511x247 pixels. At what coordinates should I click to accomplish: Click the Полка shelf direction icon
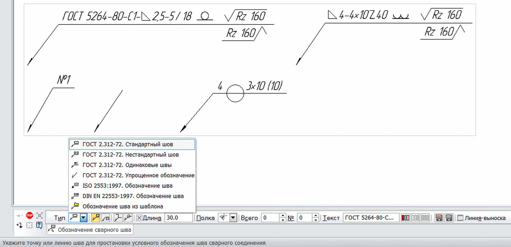[224, 218]
